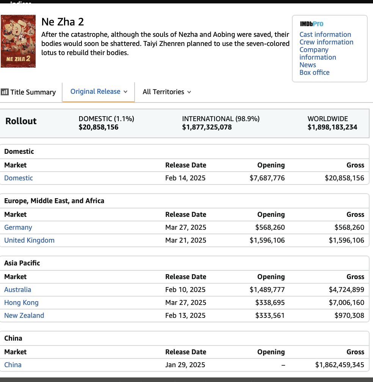Open the United Kingdom market link
373x382 pixels.
click(x=29, y=240)
